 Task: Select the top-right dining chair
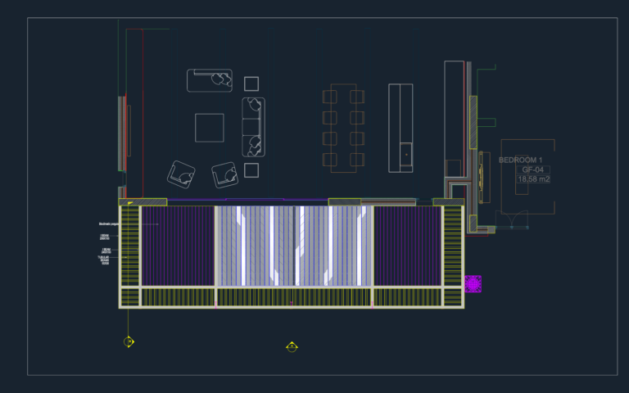point(357,97)
